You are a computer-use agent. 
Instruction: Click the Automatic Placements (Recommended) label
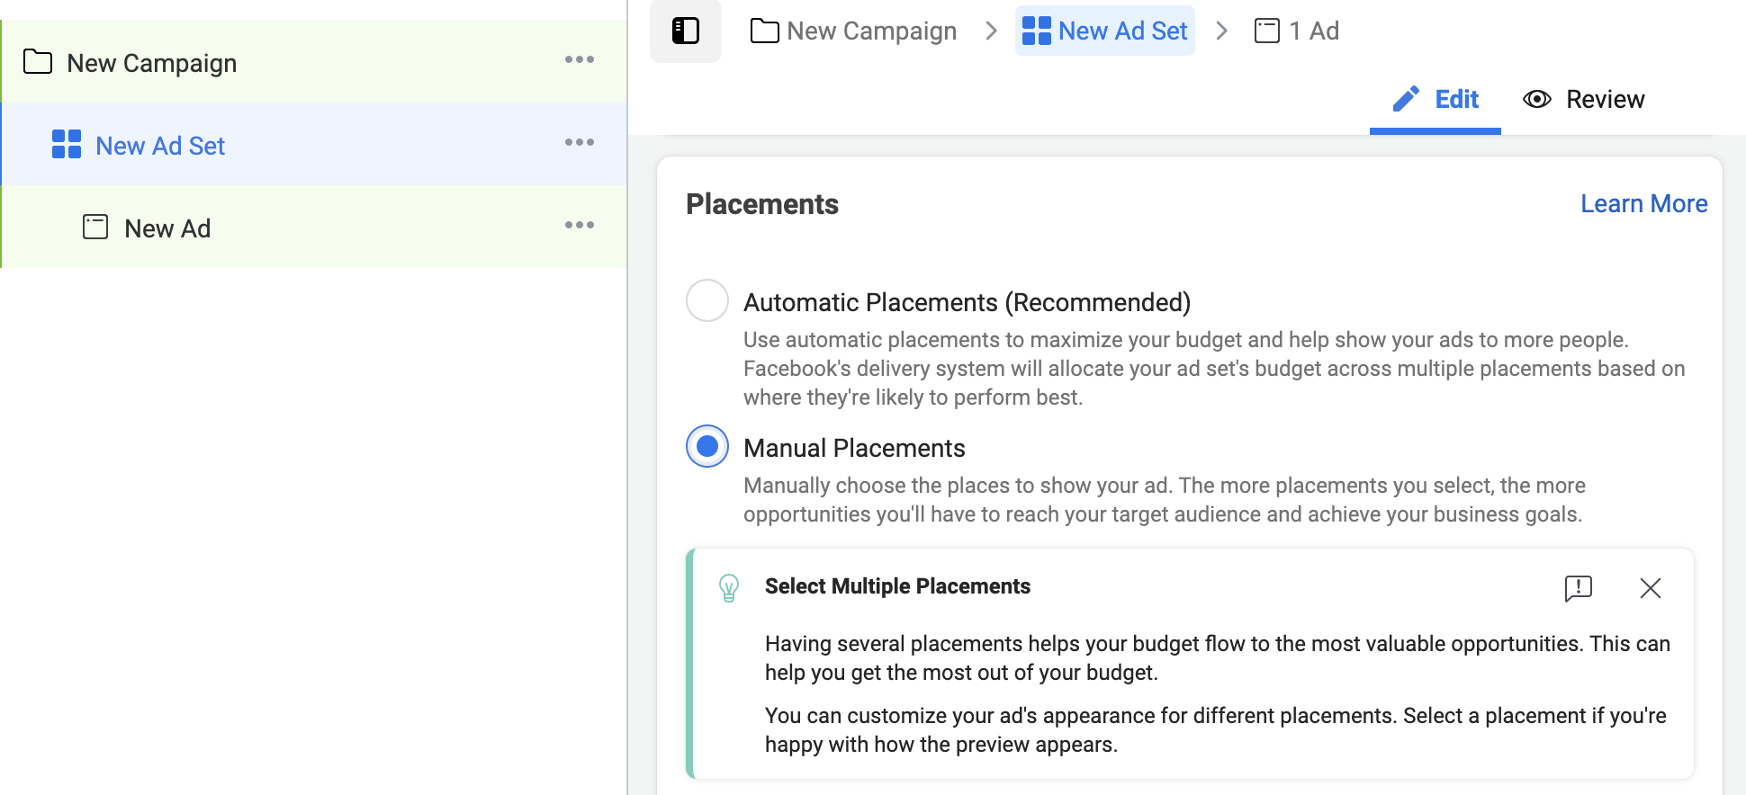967,302
